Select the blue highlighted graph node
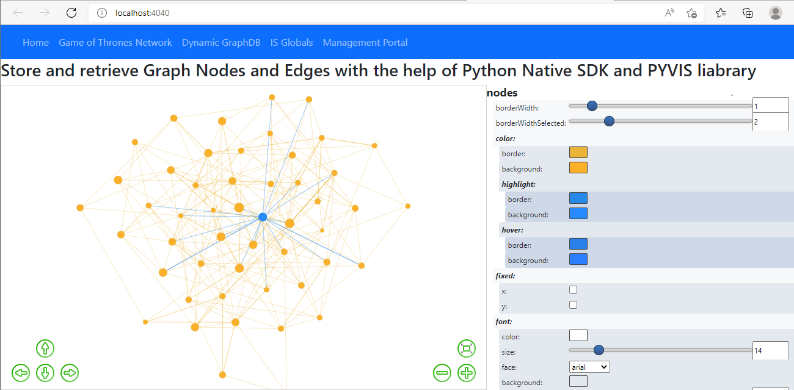 263,217
